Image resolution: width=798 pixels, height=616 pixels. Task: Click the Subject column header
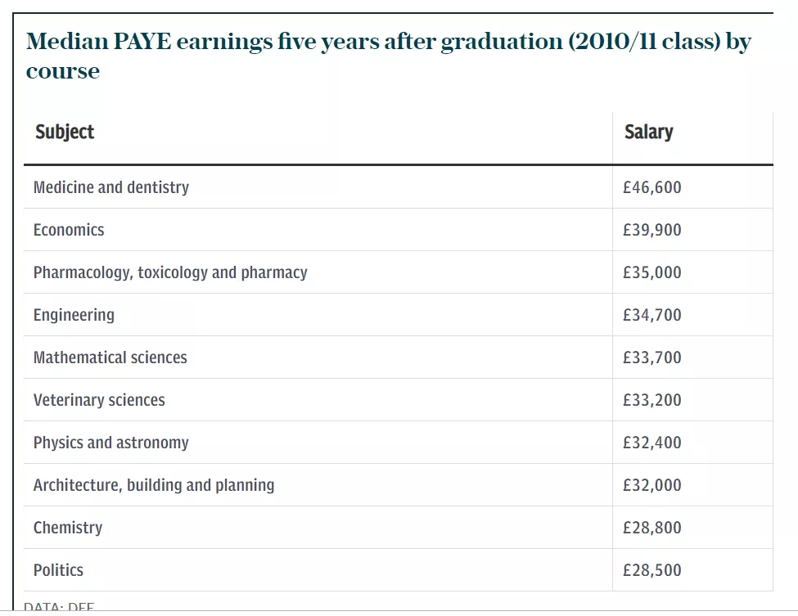point(65,132)
